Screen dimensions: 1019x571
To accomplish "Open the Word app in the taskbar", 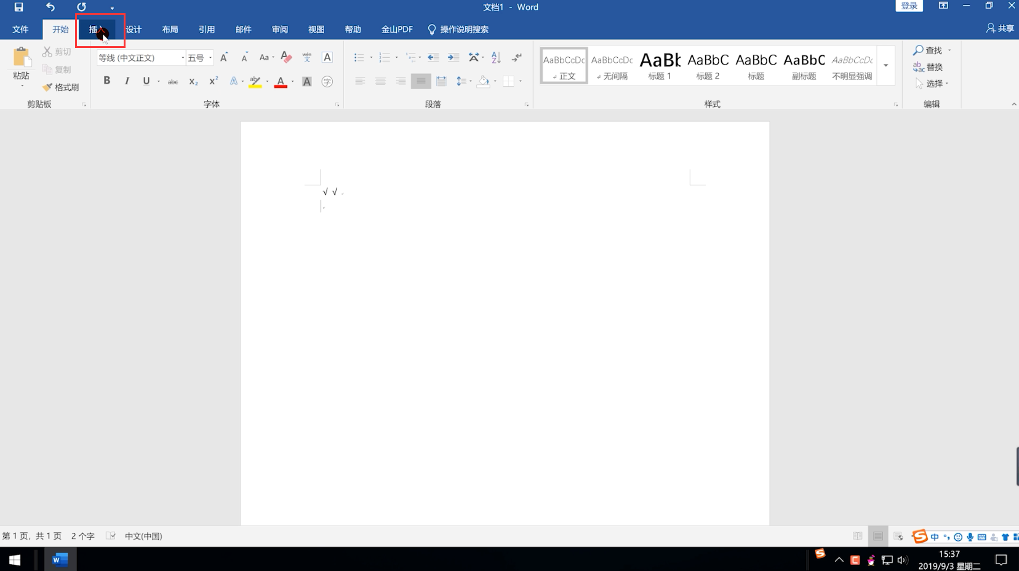I will point(60,559).
